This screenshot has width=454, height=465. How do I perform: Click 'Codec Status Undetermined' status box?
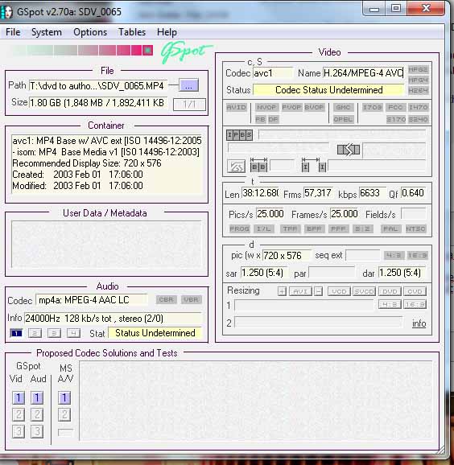pos(328,90)
